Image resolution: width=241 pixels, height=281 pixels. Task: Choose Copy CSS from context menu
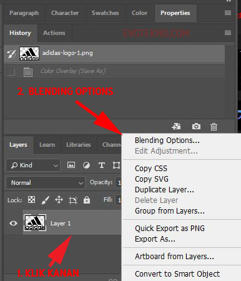pyautogui.click(x=151, y=169)
